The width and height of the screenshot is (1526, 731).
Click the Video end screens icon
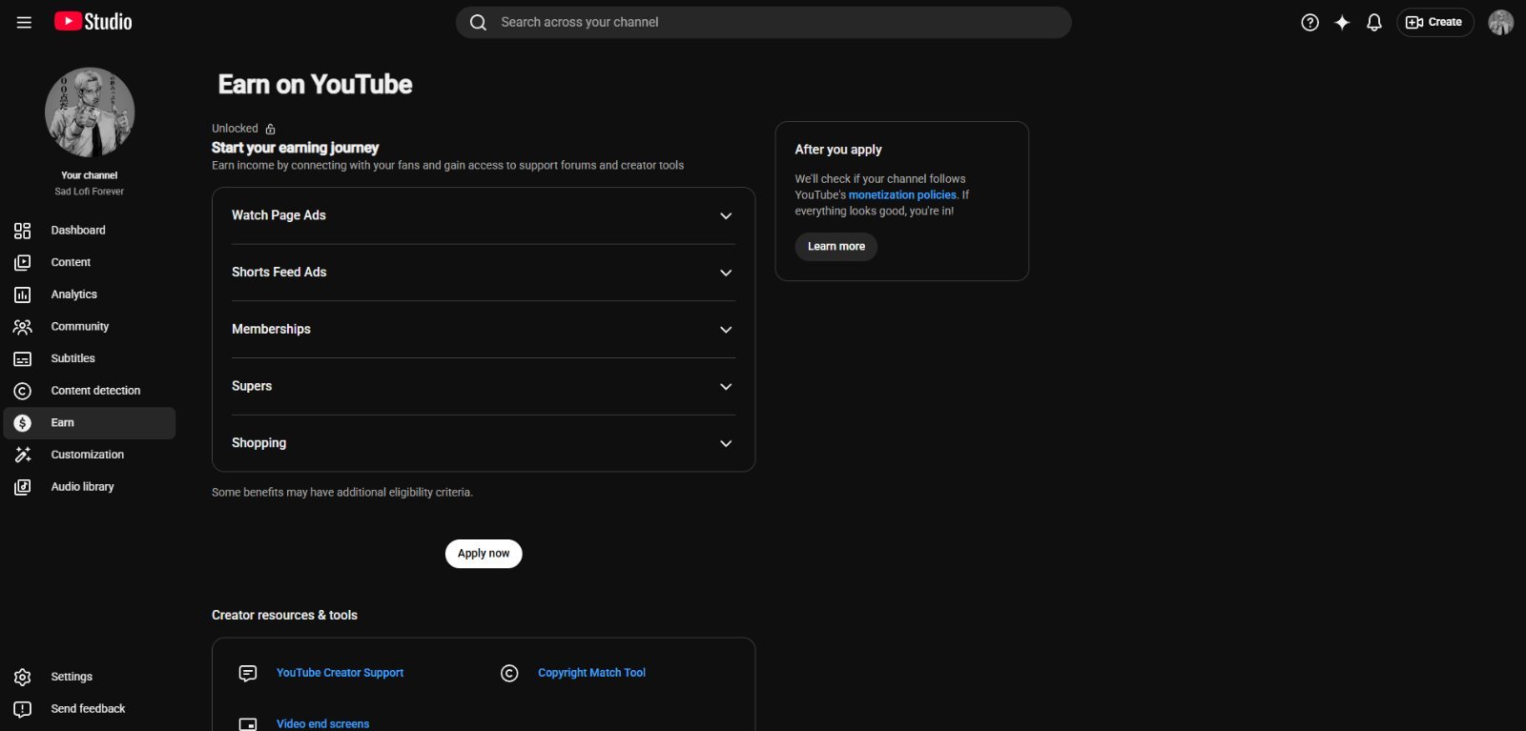coord(248,724)
